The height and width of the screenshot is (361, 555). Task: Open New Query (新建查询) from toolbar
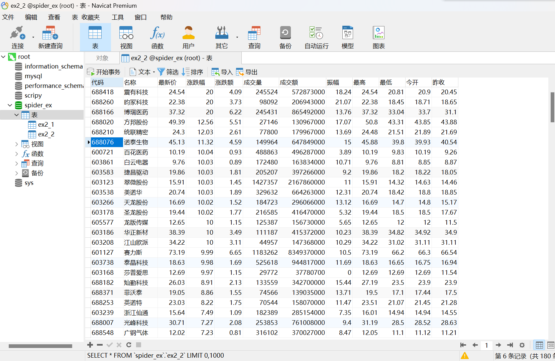click(50, 37)
